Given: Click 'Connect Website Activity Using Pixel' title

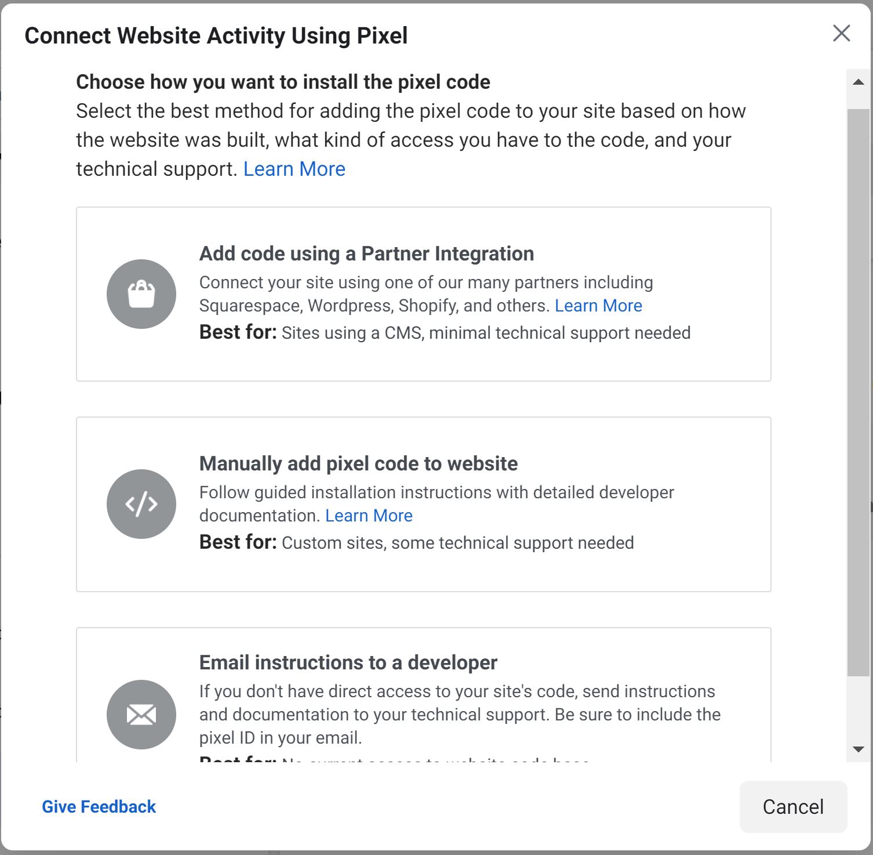Looking at the screenshot, I should click(216, 35).
